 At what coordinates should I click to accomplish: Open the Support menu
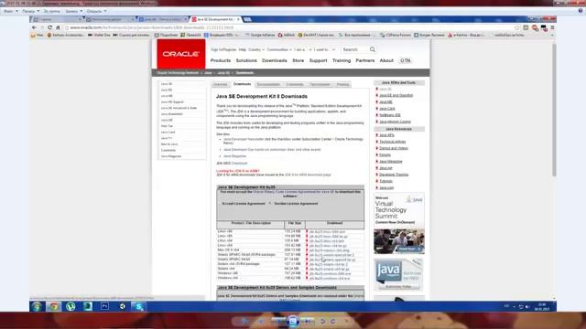pos(318,60)
